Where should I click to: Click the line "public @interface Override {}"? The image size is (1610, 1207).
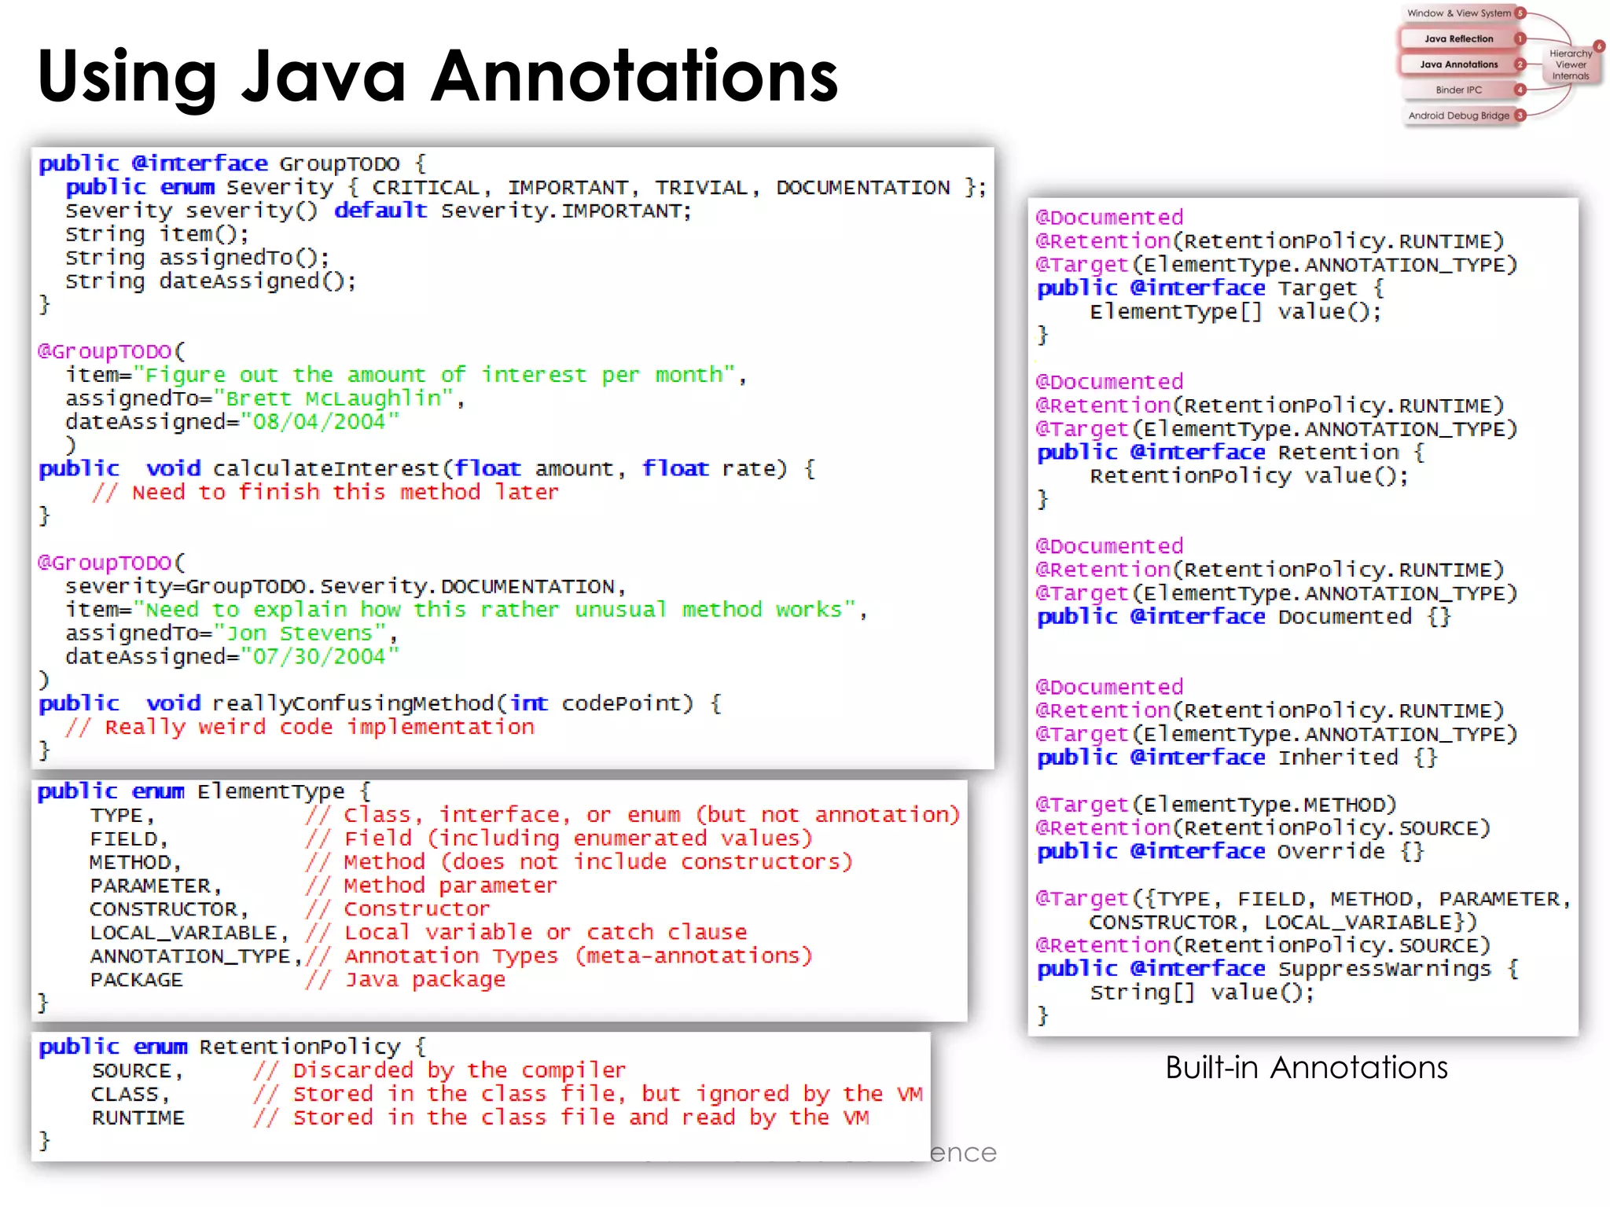coord(1231,852)
